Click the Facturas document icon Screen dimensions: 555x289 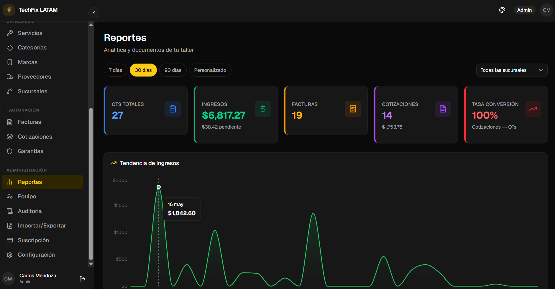coord(10,122)
